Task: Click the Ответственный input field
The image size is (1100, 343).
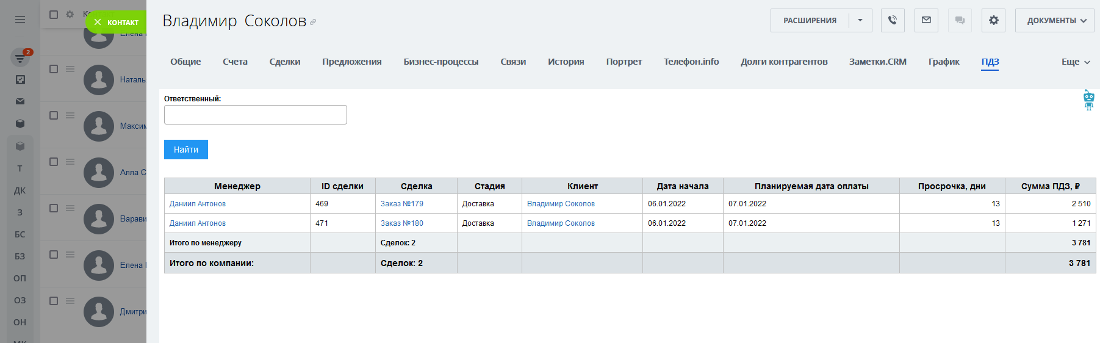Action: (256, 115)
